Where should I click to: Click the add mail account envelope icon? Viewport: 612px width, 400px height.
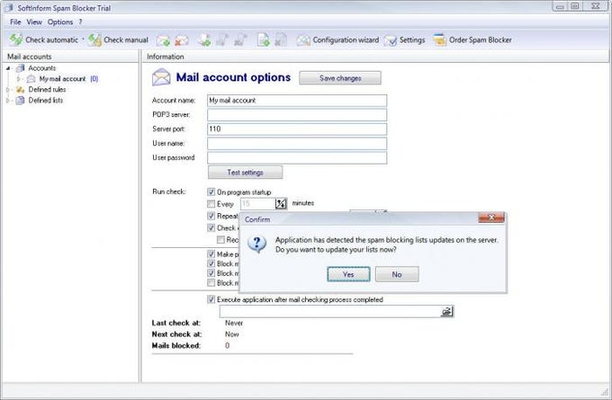[x=163, y=40]
